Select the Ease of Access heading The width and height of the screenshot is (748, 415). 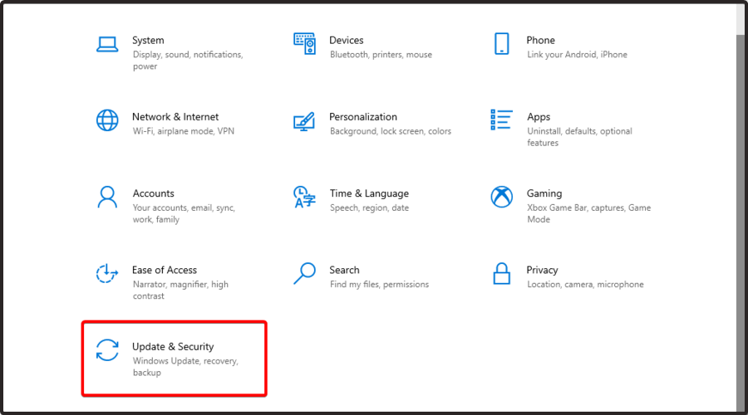click(164, 270)
